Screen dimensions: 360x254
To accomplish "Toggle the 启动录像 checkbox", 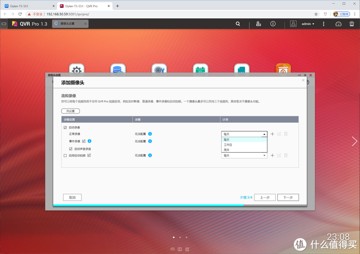I will point(65,127).
